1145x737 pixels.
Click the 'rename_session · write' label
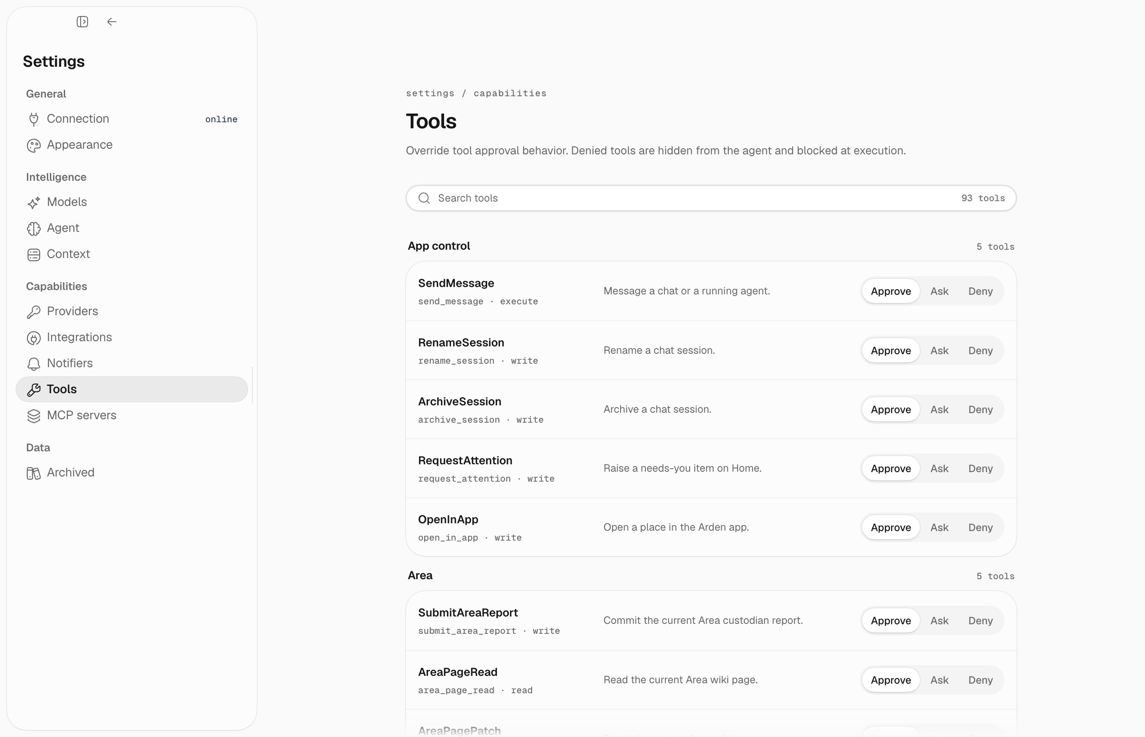point(478,361)
